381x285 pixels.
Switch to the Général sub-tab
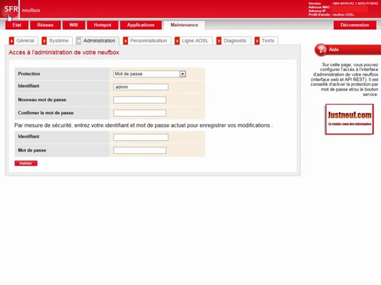tap(23, 41)
